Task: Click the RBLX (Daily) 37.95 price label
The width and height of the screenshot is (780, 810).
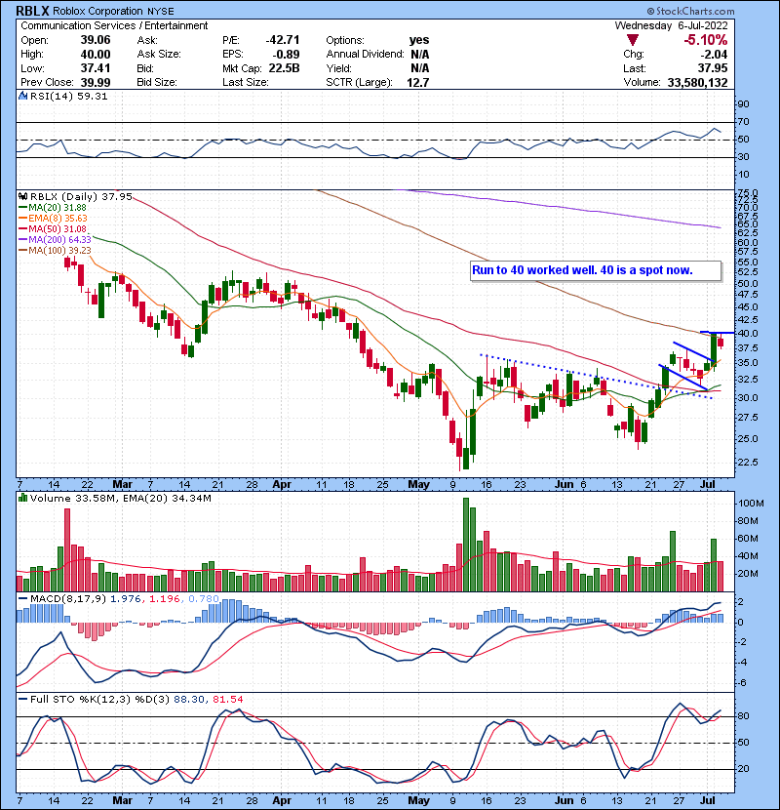Action: point(81,196)
